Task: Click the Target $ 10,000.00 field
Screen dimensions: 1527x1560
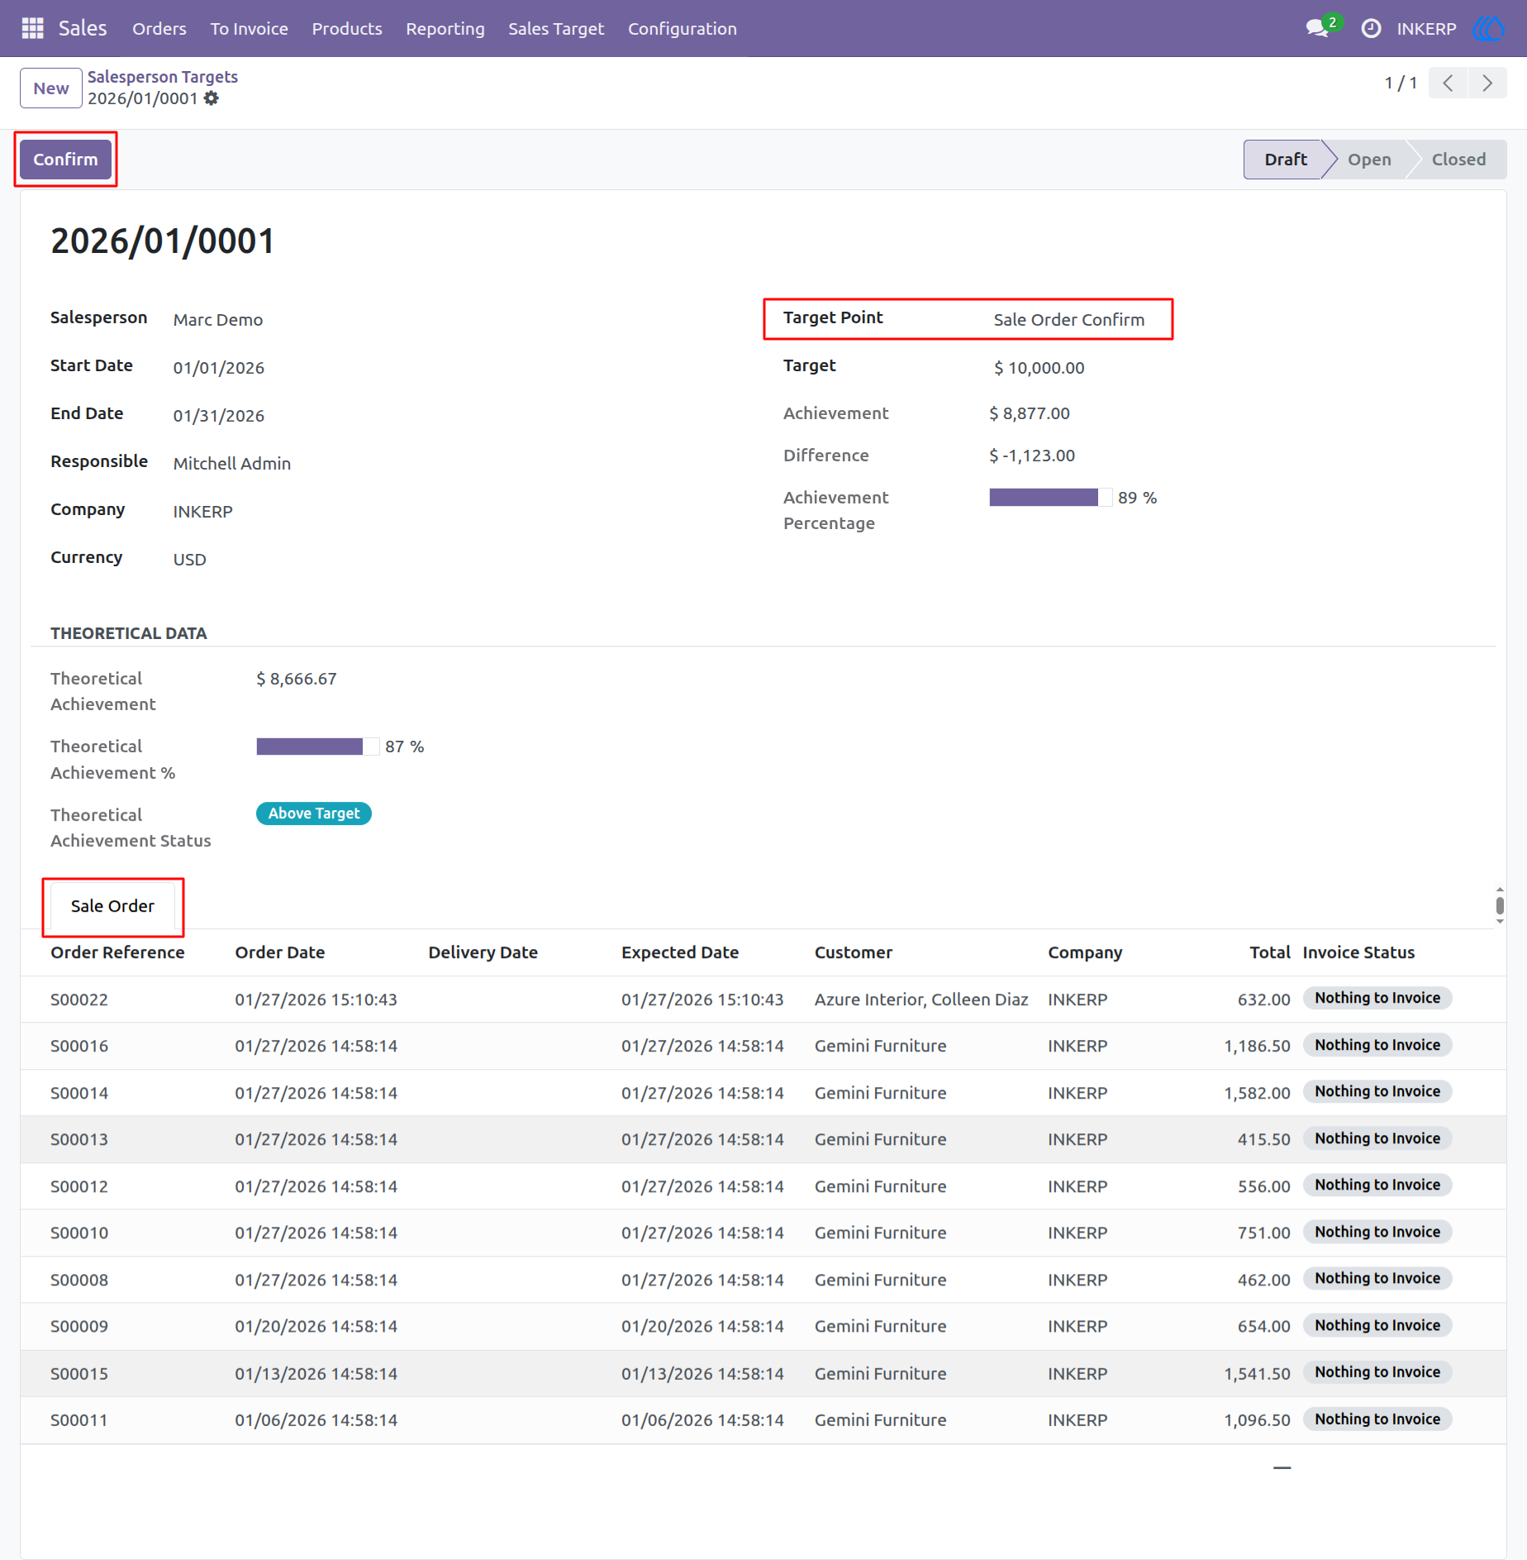Action: point(1039,368)
